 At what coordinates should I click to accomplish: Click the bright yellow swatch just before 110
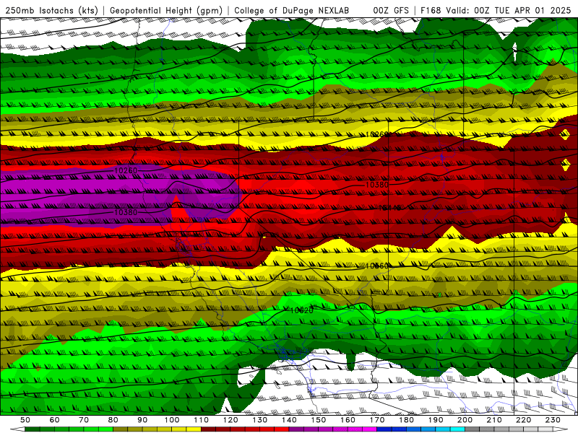[x=194, y=429]
